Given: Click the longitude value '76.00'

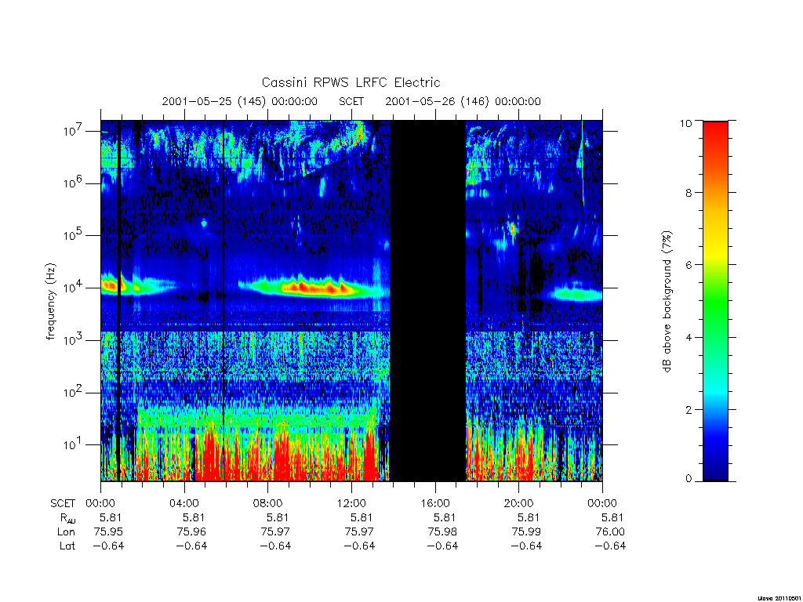Looking at the screenshot, I should 610,532.
